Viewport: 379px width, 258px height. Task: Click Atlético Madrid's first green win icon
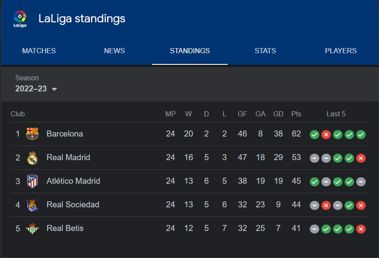(x=315, y=182)
